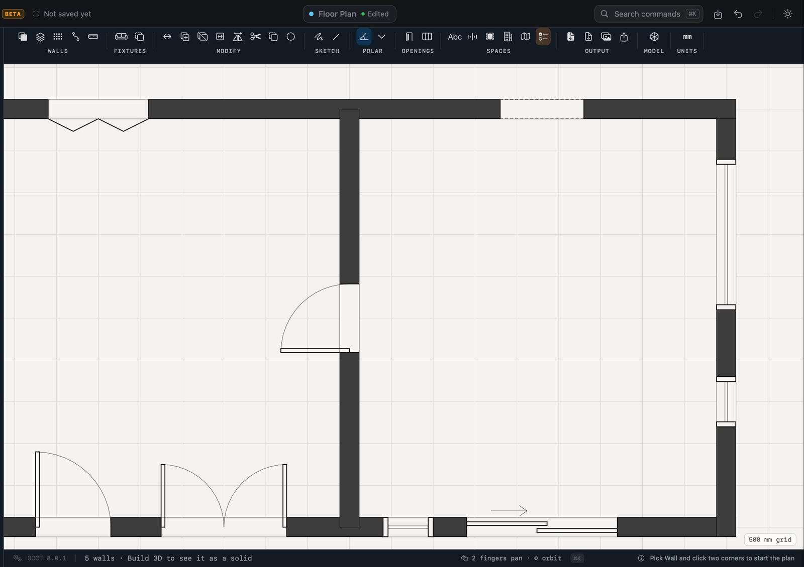
Task: Click the share icon in Output group
Action: tap(624, 37)
